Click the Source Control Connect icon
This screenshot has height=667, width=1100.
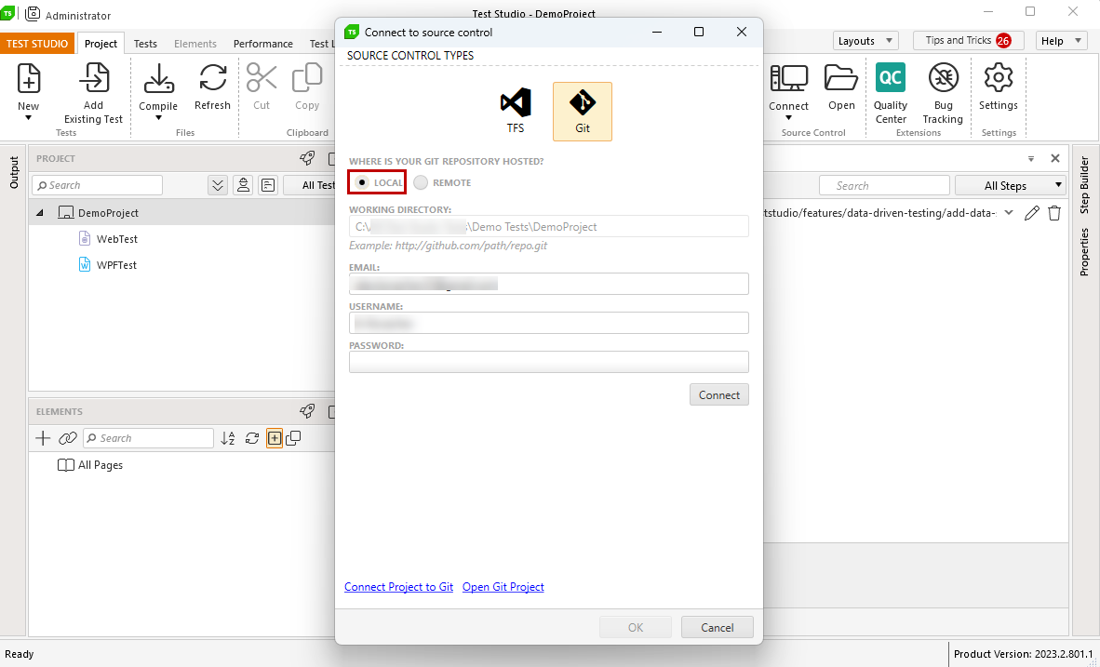[x=788, y=78]
